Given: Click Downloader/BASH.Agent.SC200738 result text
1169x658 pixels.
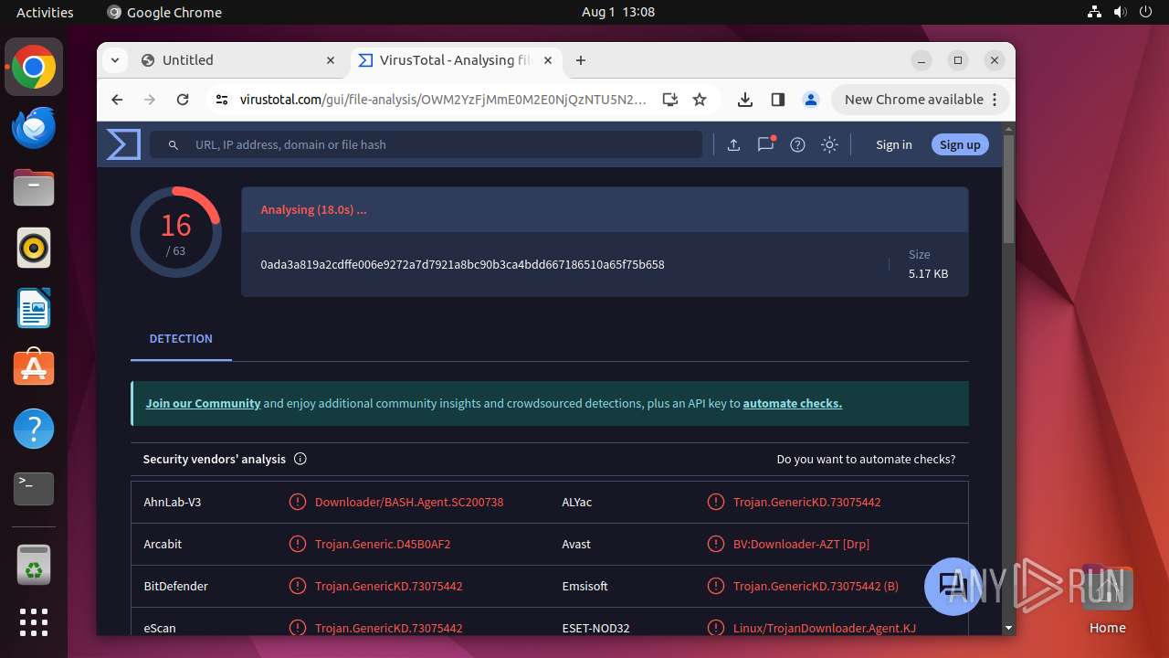Looking at the screenshot, I should pos(409,502).
